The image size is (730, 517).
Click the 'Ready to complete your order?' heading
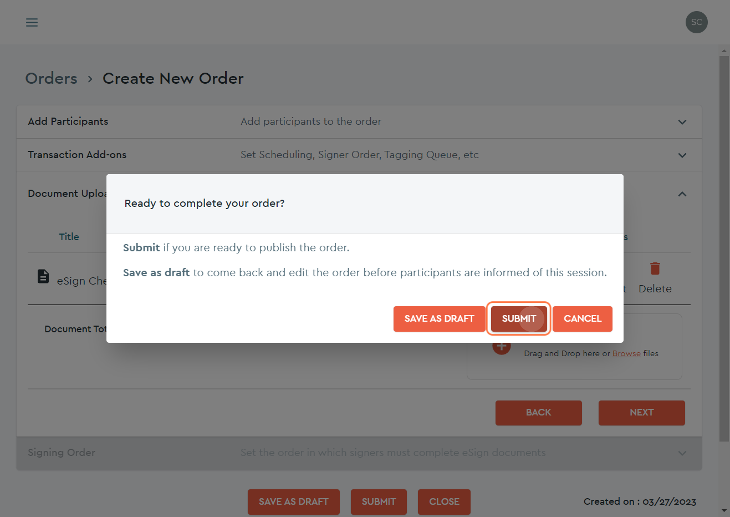pos(205,204)
